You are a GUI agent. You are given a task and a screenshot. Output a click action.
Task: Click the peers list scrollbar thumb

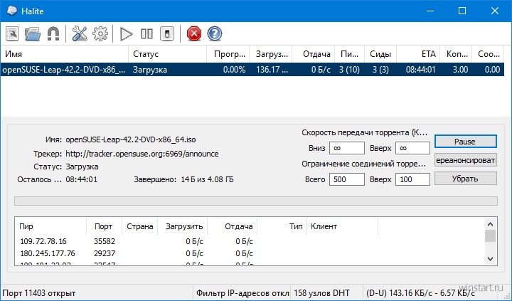pos(490,236)
